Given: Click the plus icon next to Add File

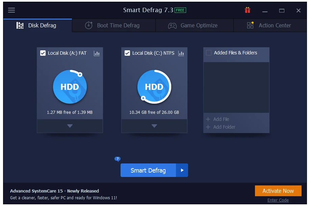Looking at the screenshot, I should click(x=208, y=119).
